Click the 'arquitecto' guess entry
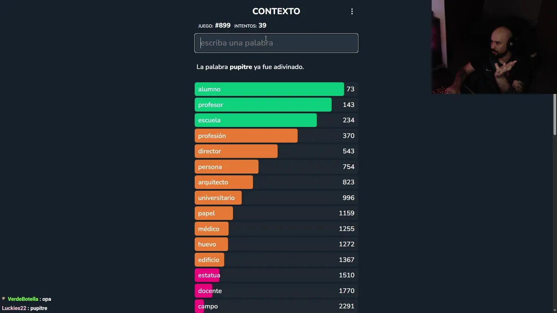The height and width of the screenshot is (313, 557). 276,182
